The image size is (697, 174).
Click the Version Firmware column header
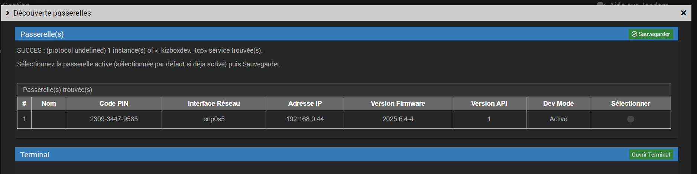[x=398, y=104]
